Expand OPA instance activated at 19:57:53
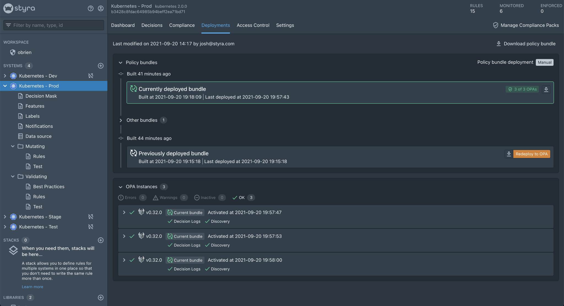The width and height of the screenshot is (564, 306). tap(124, 236)
